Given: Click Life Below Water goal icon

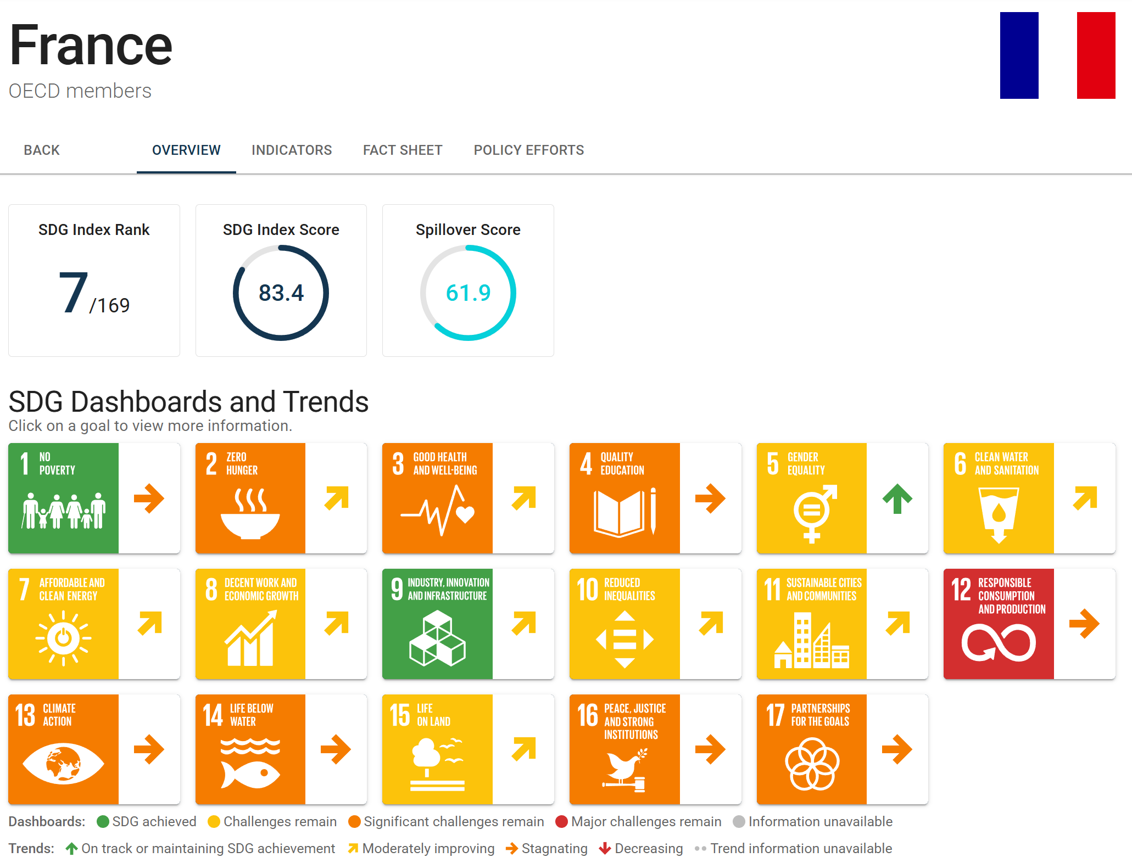Looking at the screenshot, I should pyautogui.click(x=250, y=749).
